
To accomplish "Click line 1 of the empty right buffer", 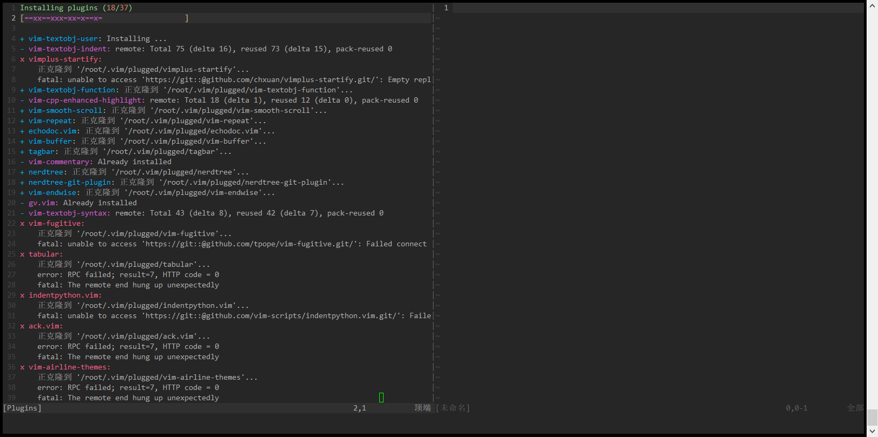I will 658,8.
